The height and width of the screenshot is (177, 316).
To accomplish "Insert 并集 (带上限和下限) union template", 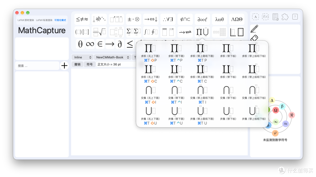I will [x=202, y=116].
